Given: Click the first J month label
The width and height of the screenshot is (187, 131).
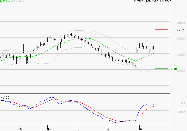Looking at the screenshot, I should (78, 129).
